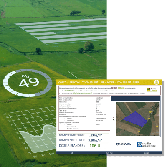This screenshot has width=167, height=167.
Task: Click the 'COLZA – PRÉCONISATION EN FUMURE AZOTÉE' title
Action: (x=86, y=83)
